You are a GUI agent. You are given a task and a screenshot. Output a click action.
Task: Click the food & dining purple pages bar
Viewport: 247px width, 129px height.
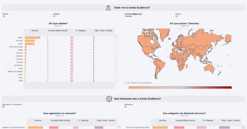224,127
